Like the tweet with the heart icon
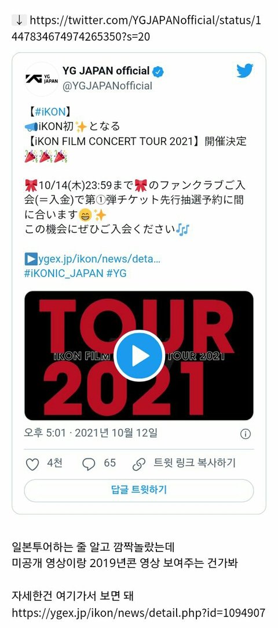278x628 pixels. click(32, 464)
